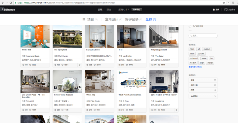The height and width of the screenshot is (123, 238).
Task: Select the modern tag
Action: pos(193,63)
